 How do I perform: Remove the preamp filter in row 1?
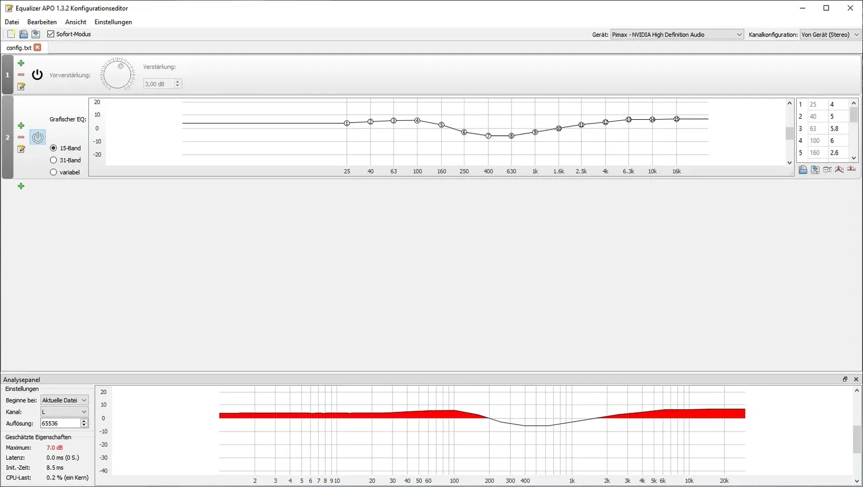click(21, 74)
